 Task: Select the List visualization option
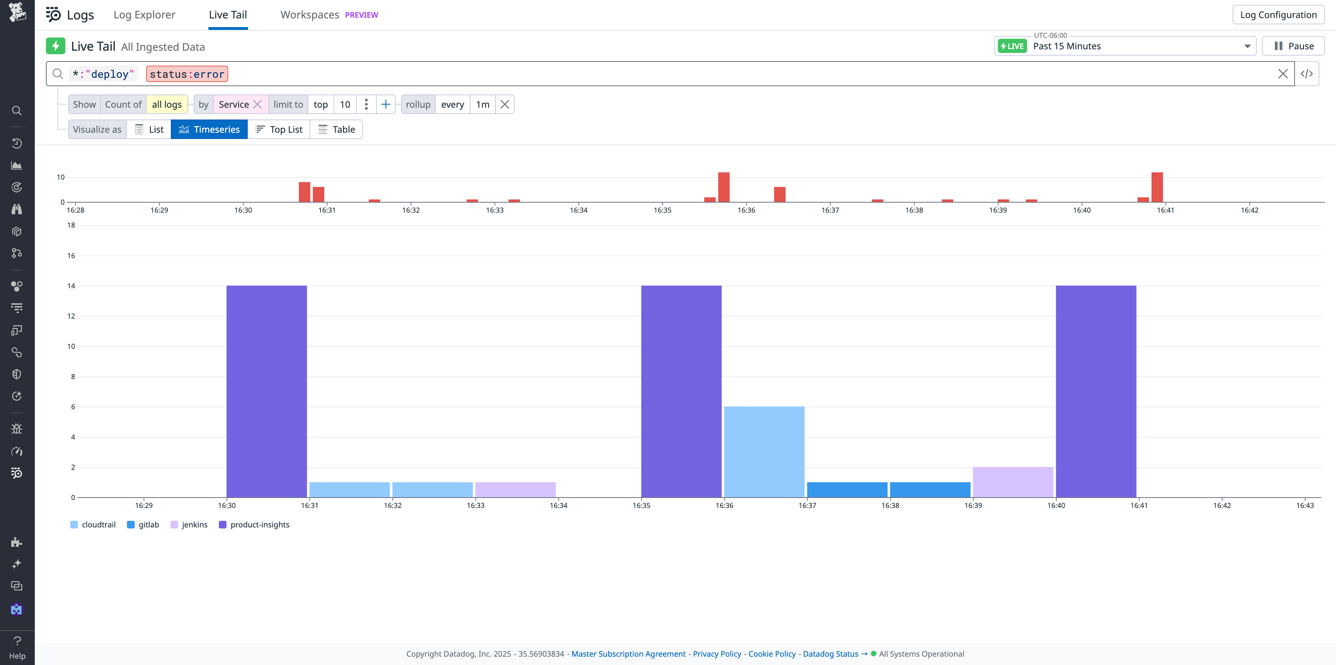pyautogui.click(x=148, y=129)
